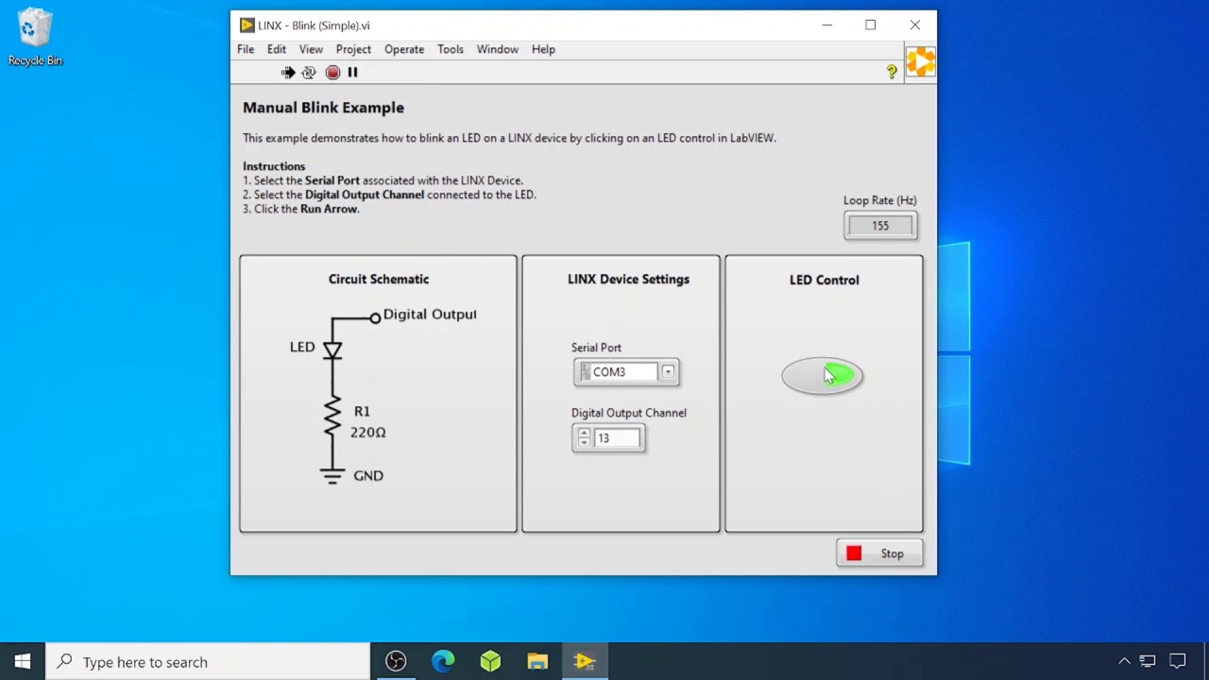This screenshot has width=1209, height=680.
Task: Click the Windows search box
Action: 208,662
